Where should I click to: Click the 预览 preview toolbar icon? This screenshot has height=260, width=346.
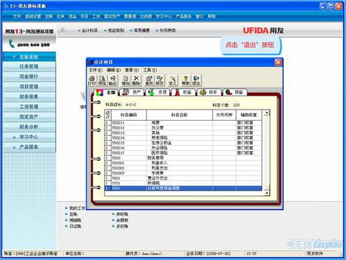(103, 80)
